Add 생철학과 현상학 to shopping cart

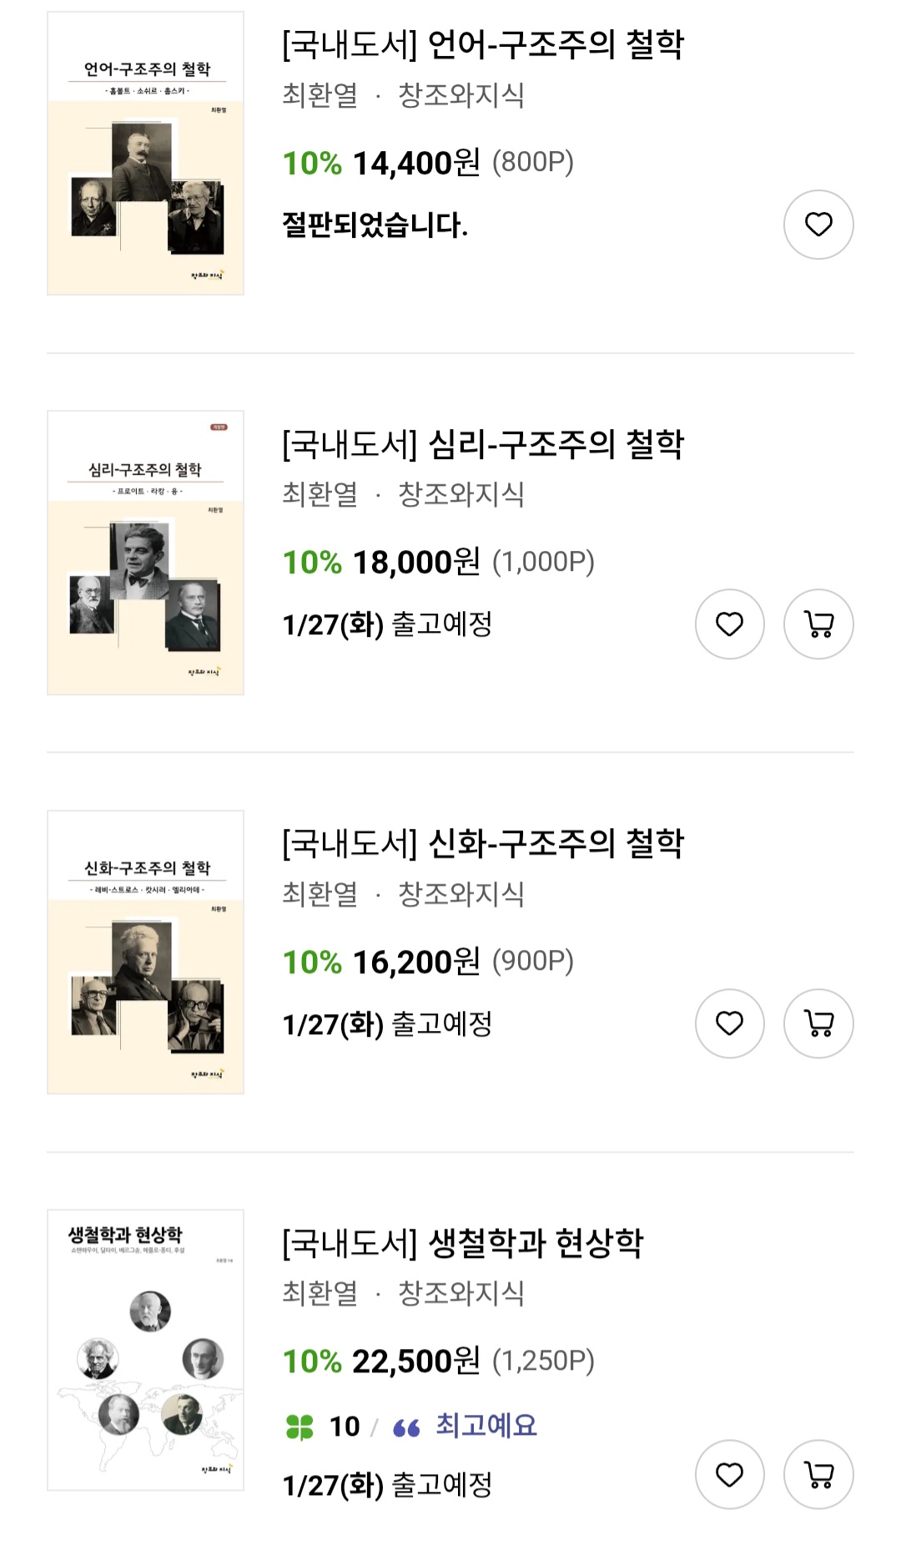coord(818,1474)
